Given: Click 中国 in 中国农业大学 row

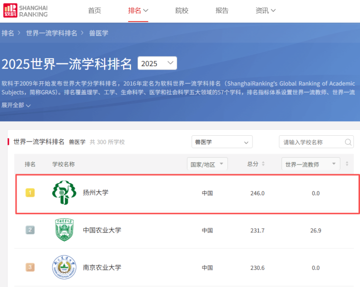Looking at the screenshot, I should click(207, 230).
